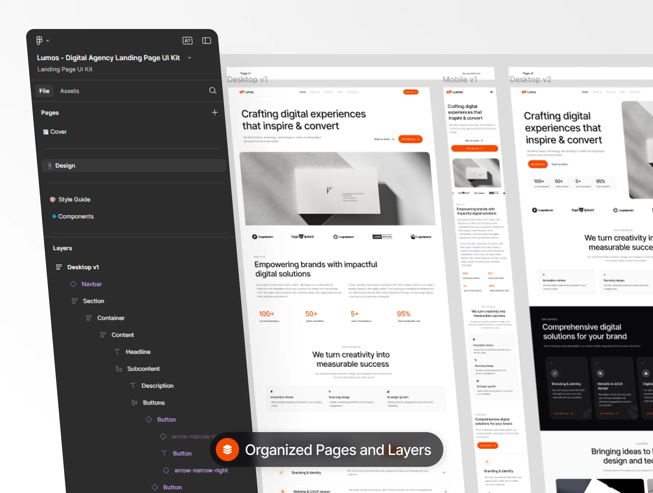The height and width of the screenshot is (493, 653).
Task: Click the Pages section header
Action: click(x=50, y=113)
